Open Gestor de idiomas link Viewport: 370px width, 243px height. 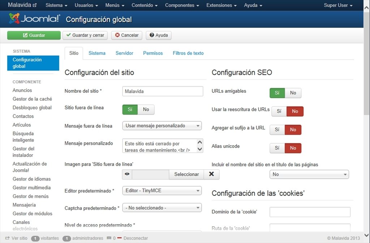click(x=32, y=179)
